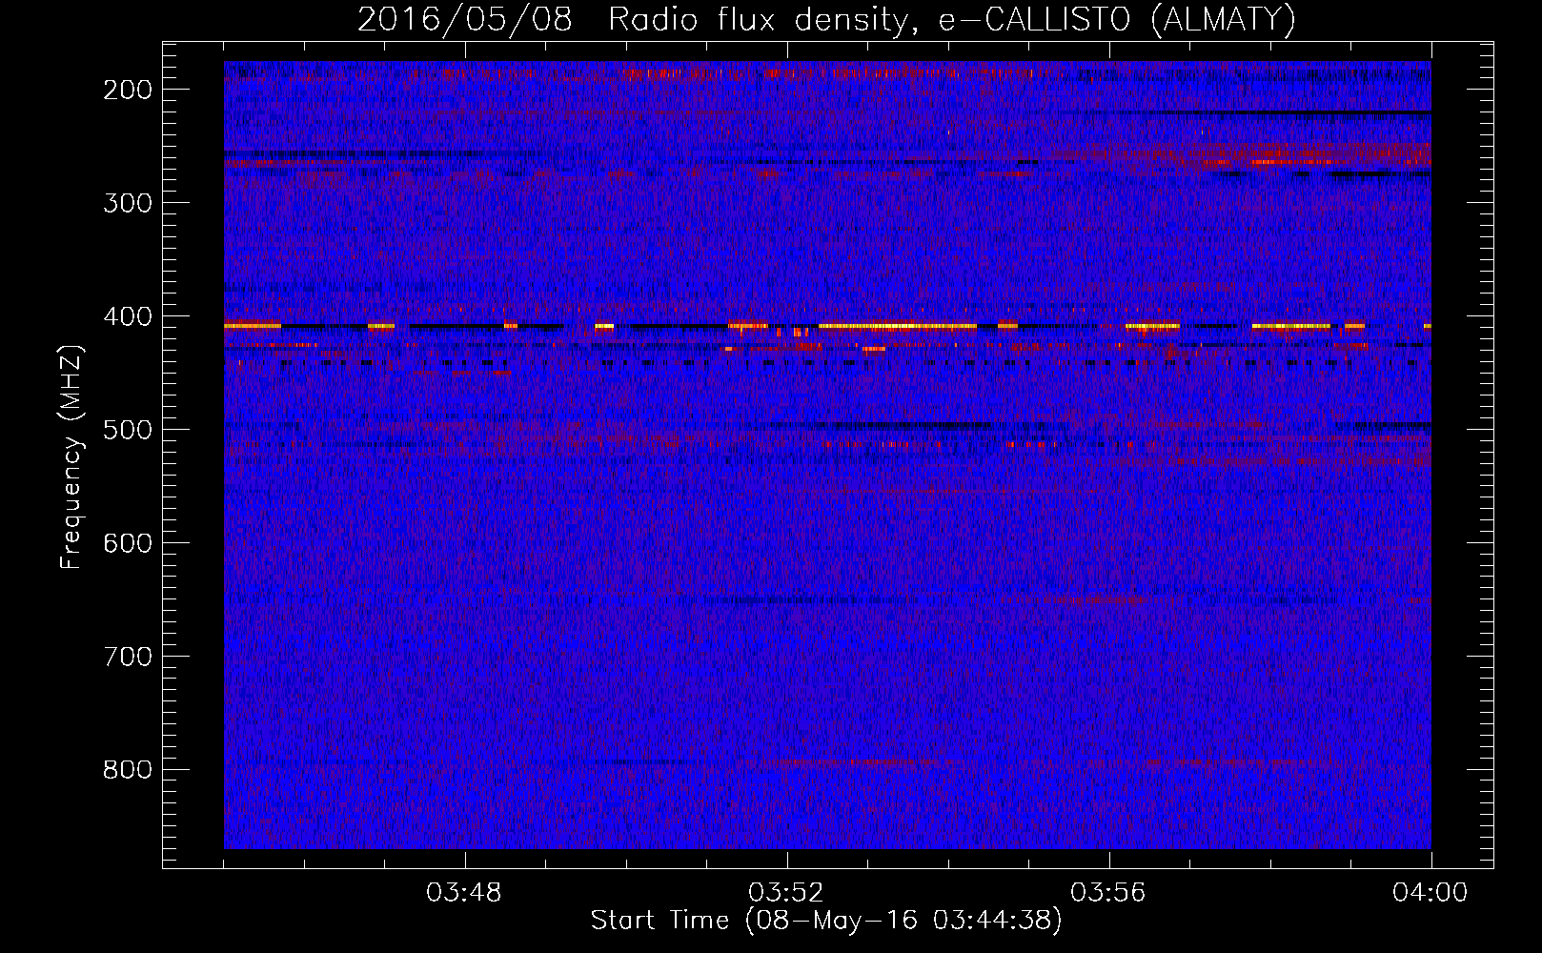Click the 400 frequency tick label
The width and height of the screenshot is (1542, 953).
pos(127,316)
